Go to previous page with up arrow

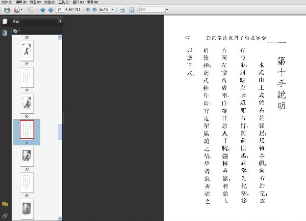[43, 10]
